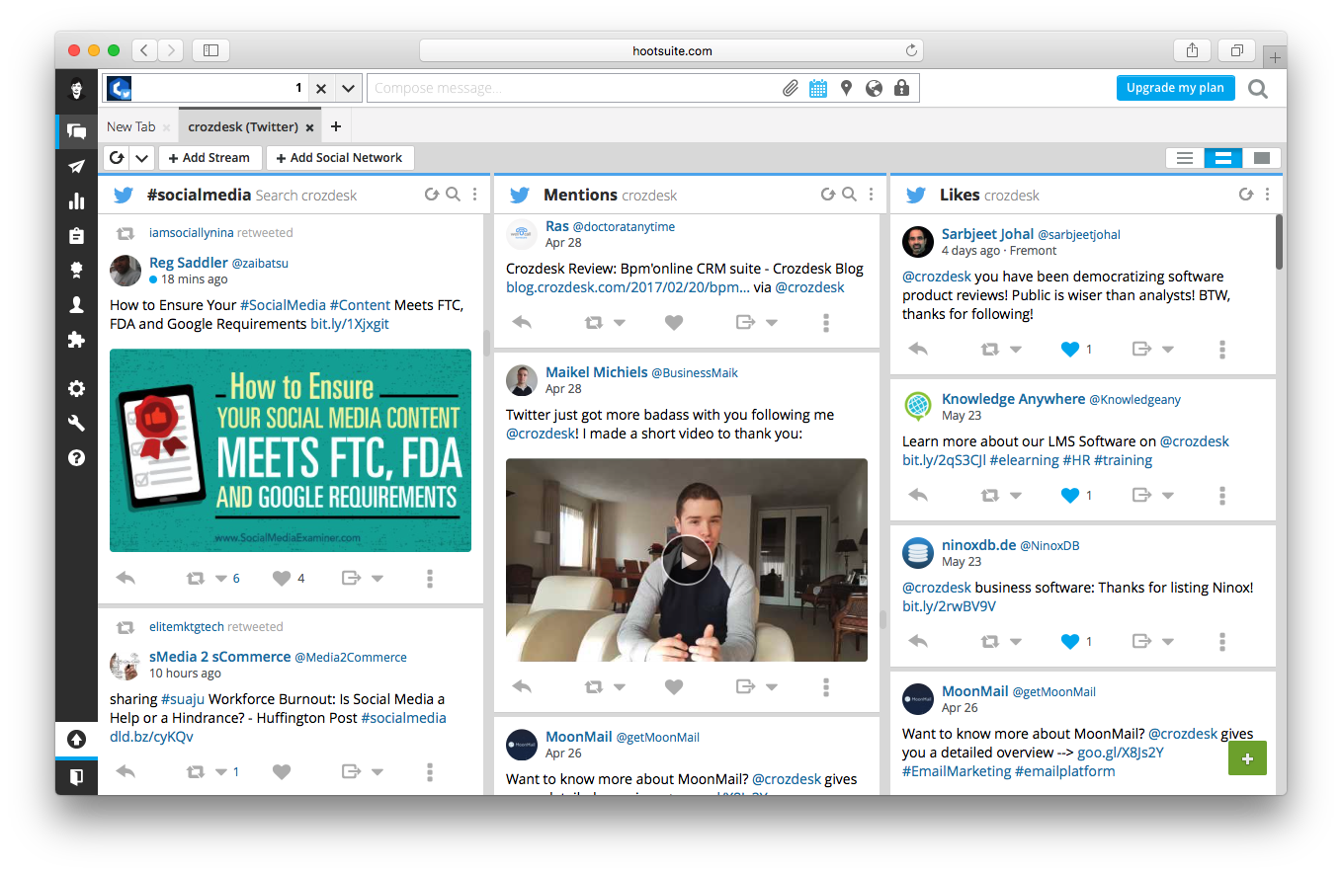The width and height of the screenshot is (1342, 874).
Task: Attach media with the paperclip icon
Action: pos(791,88)
